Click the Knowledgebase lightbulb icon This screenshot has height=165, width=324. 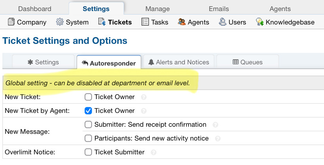tap(260, 22)
